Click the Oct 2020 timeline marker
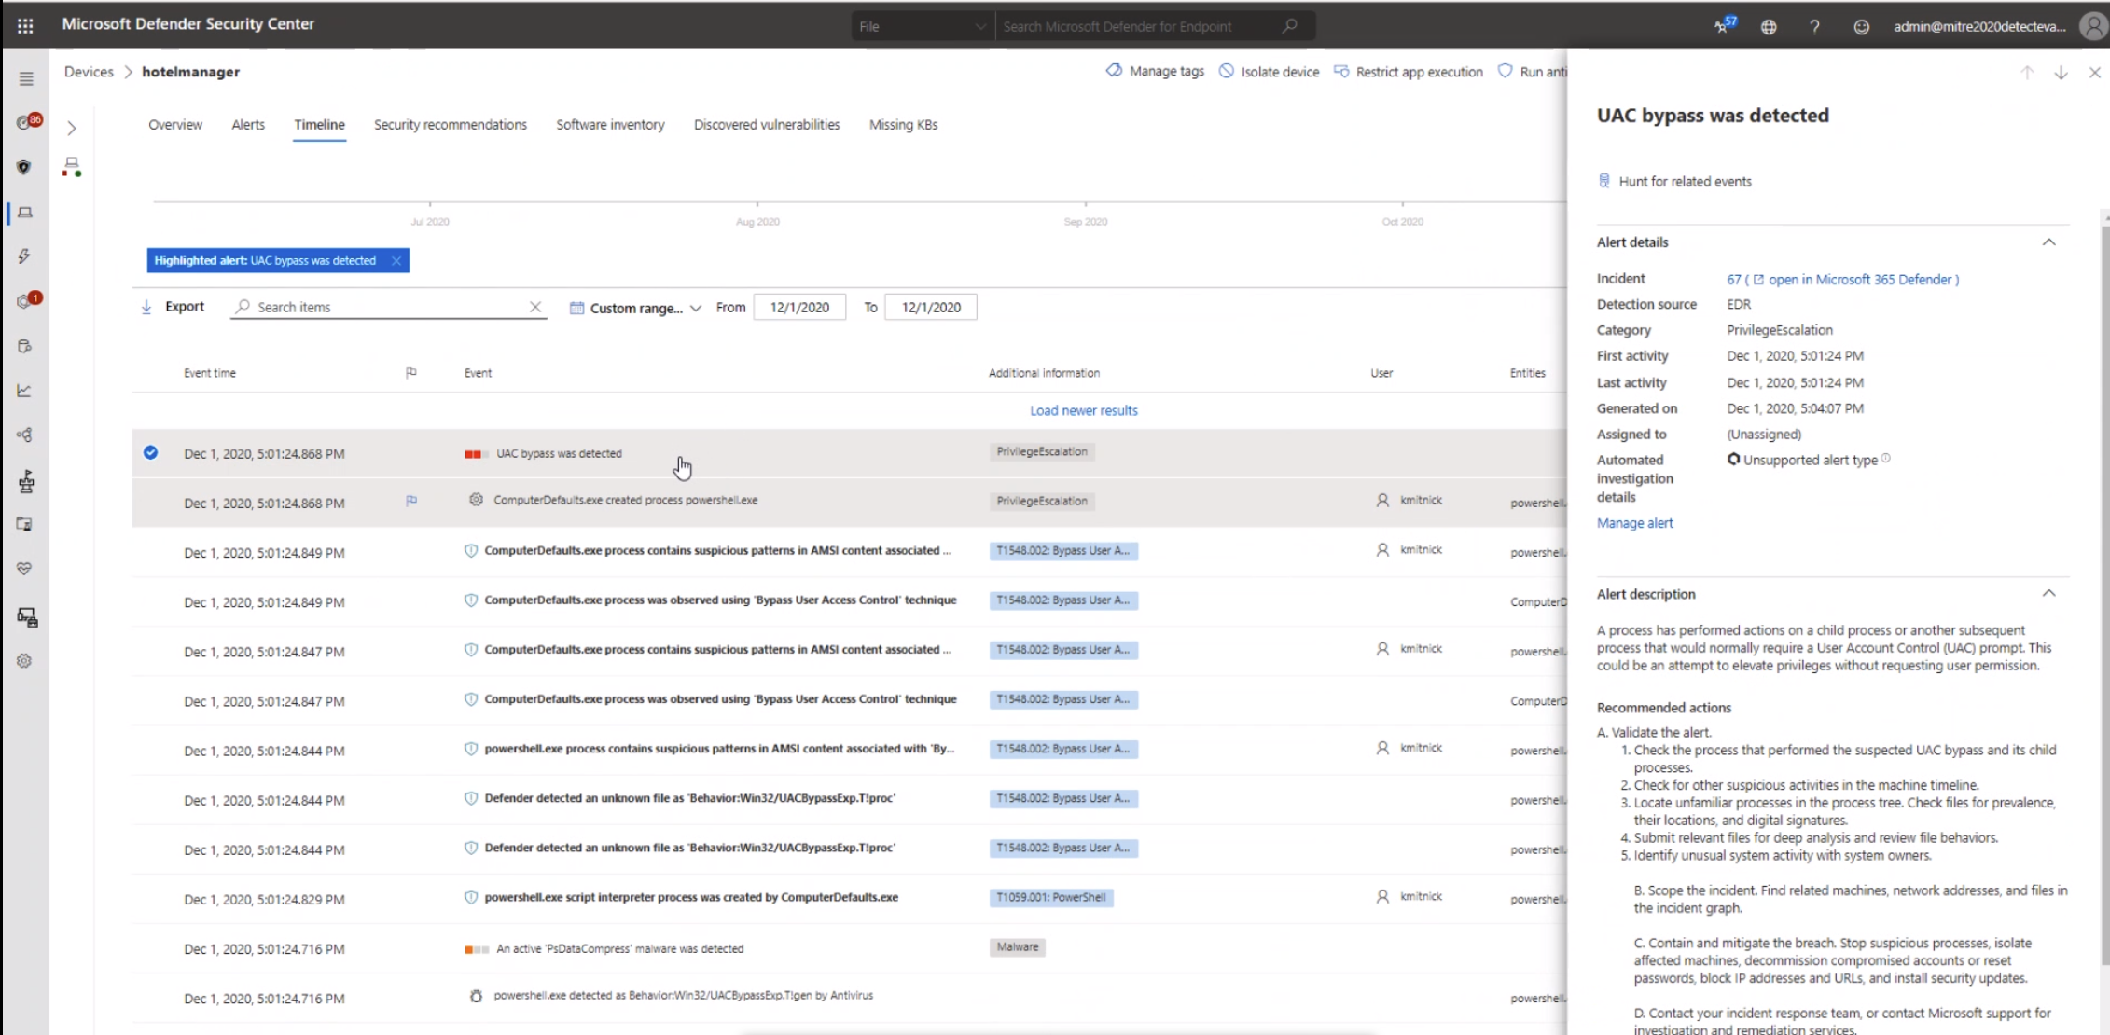 pyautogui.click(x=1402, y=222)
